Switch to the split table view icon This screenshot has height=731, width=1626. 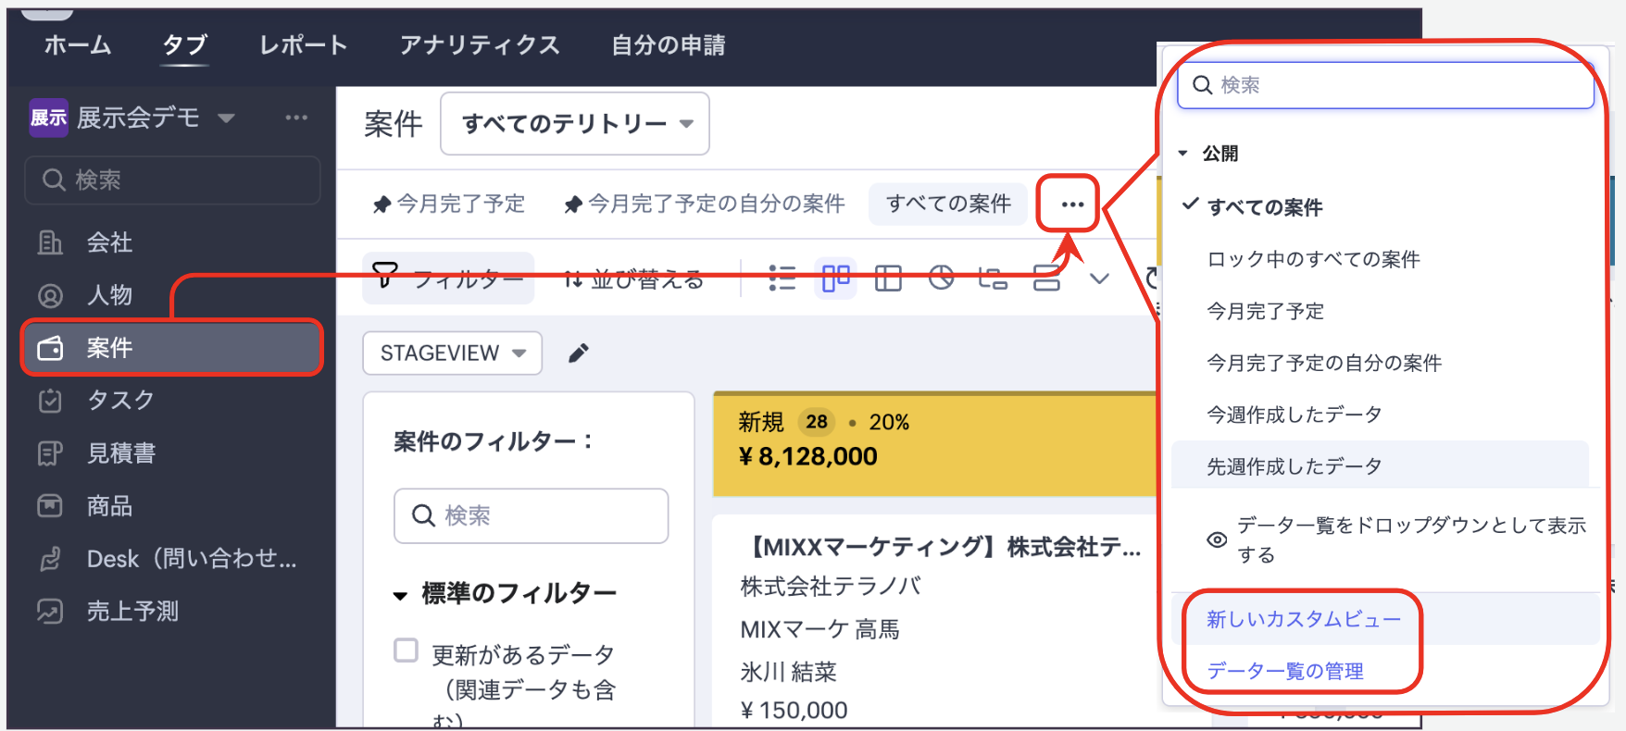tap(888, 278)
